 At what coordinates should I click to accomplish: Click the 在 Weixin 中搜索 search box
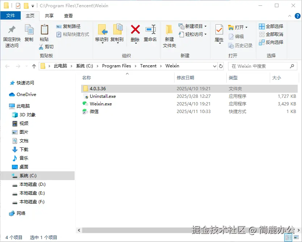point(262,66)
